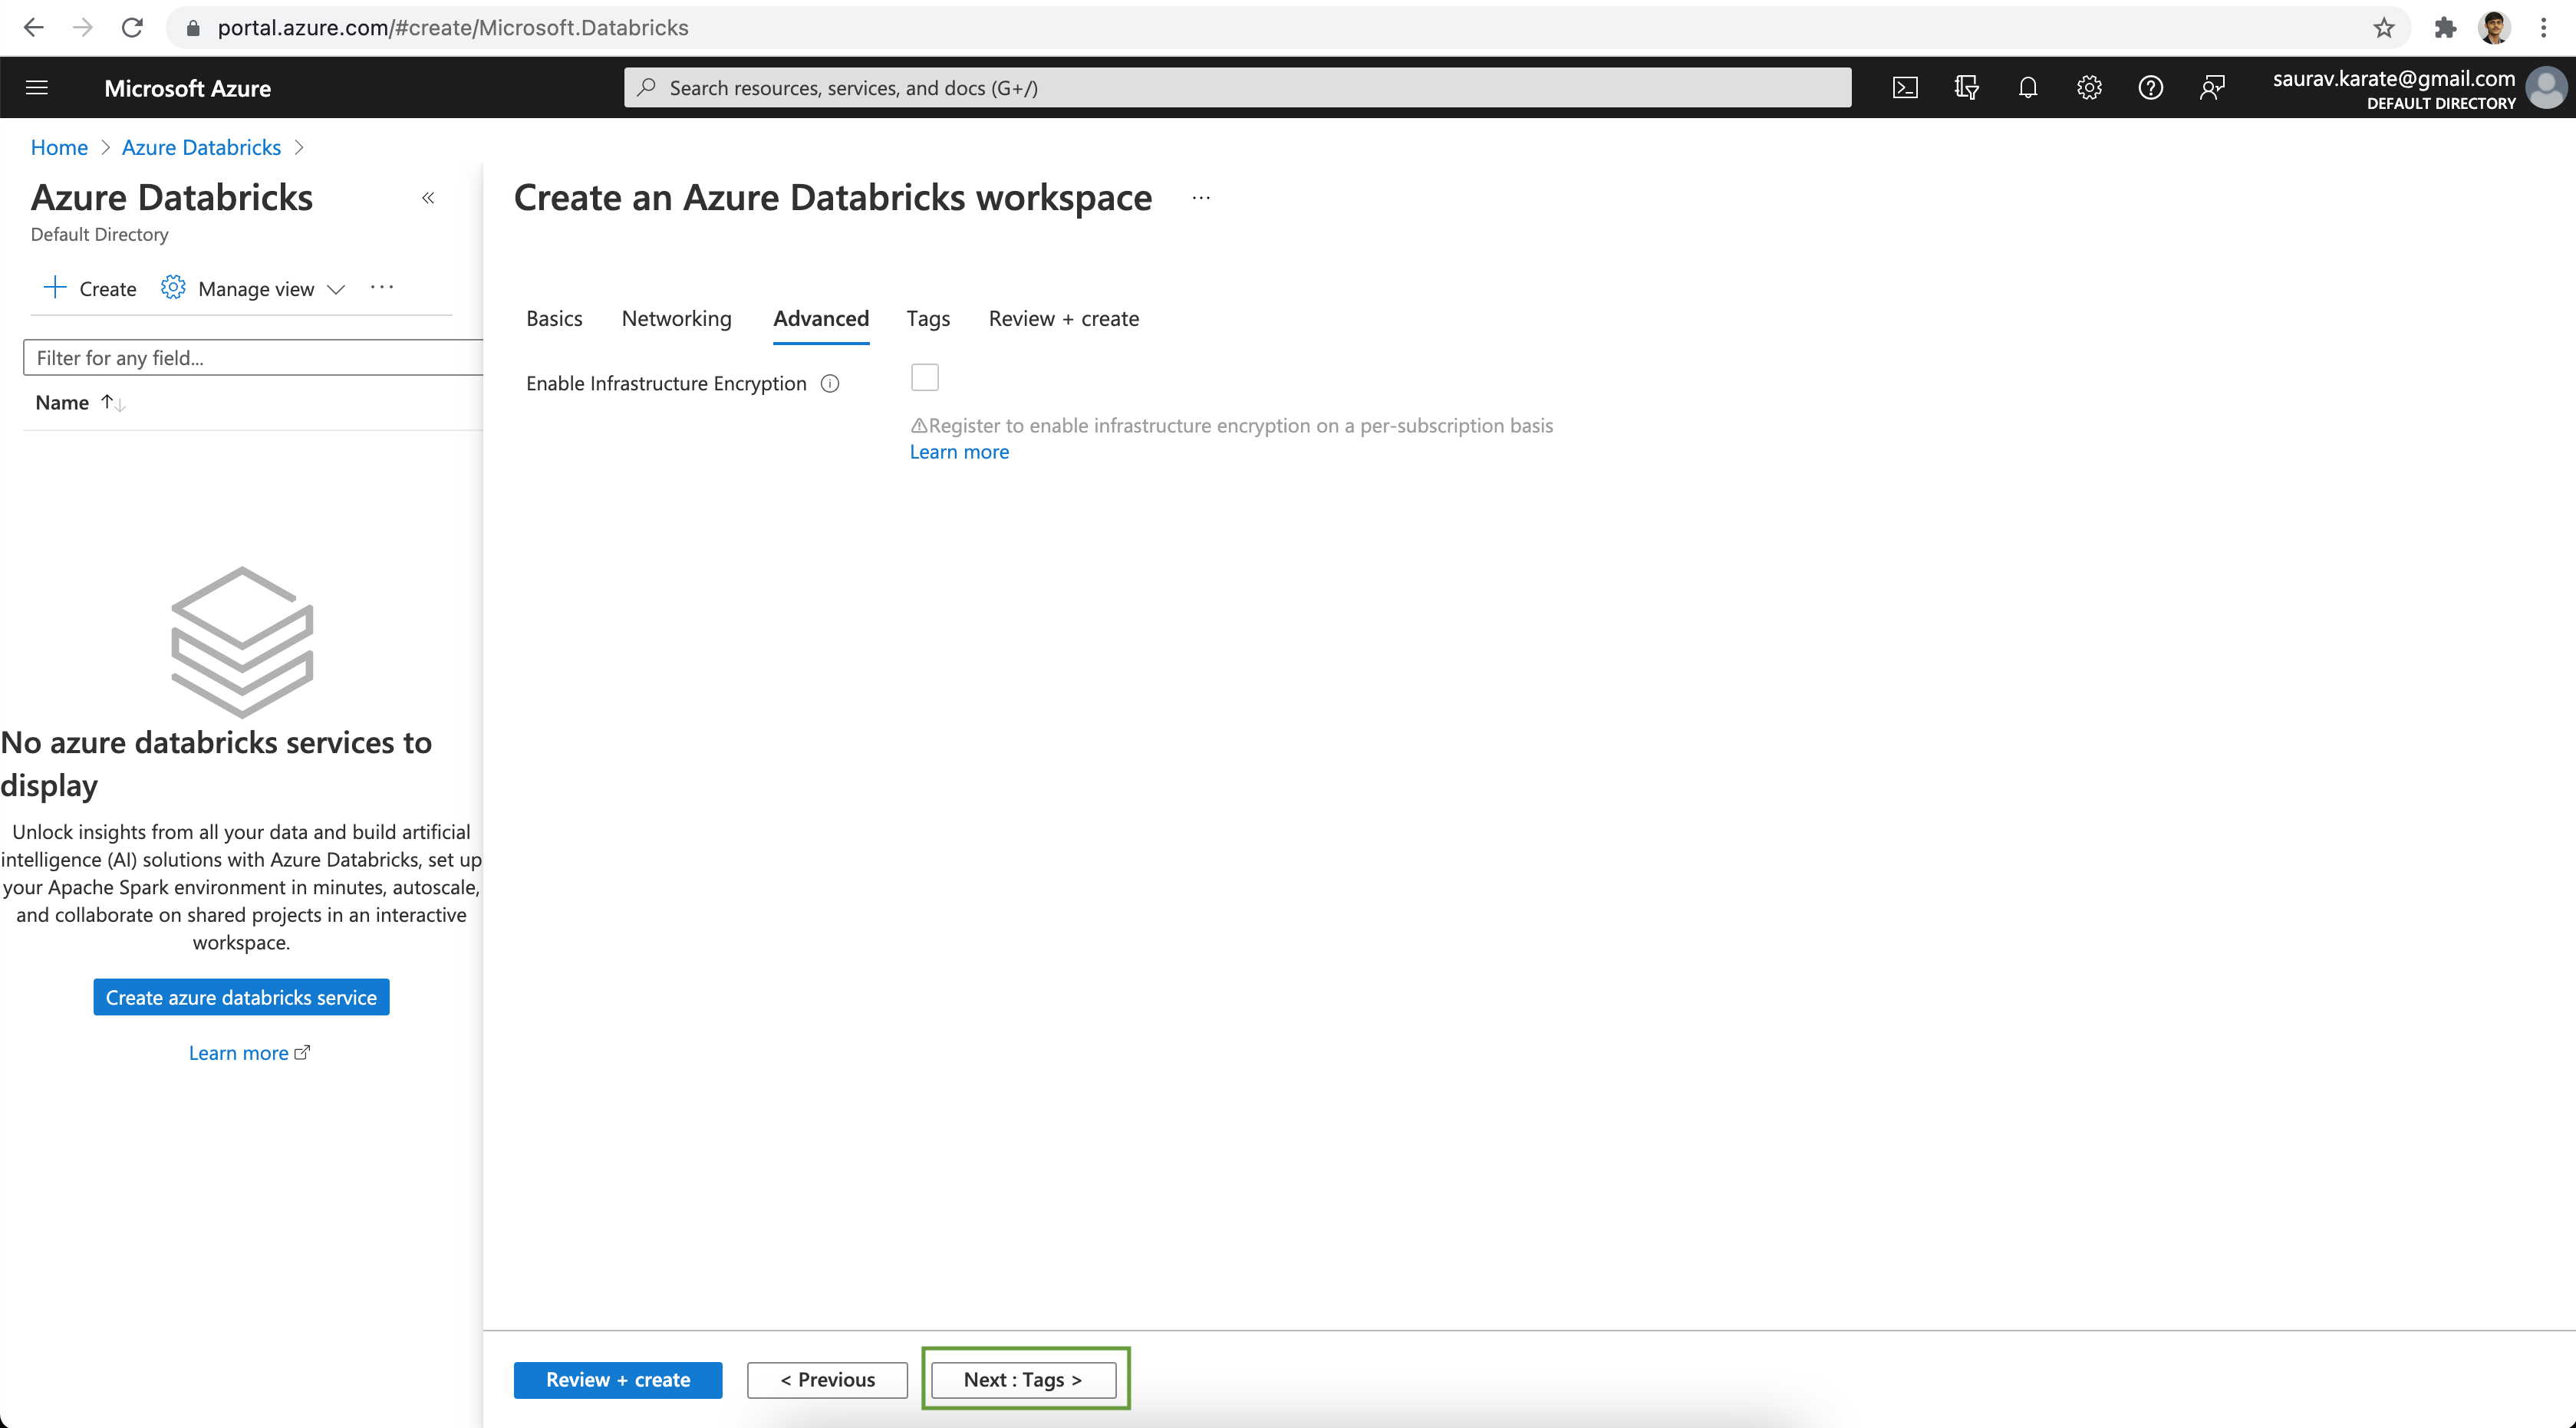Go to Home breadcrumb
The height and width of the screenshot is (1428, 2576).
(x=59, y=148)
